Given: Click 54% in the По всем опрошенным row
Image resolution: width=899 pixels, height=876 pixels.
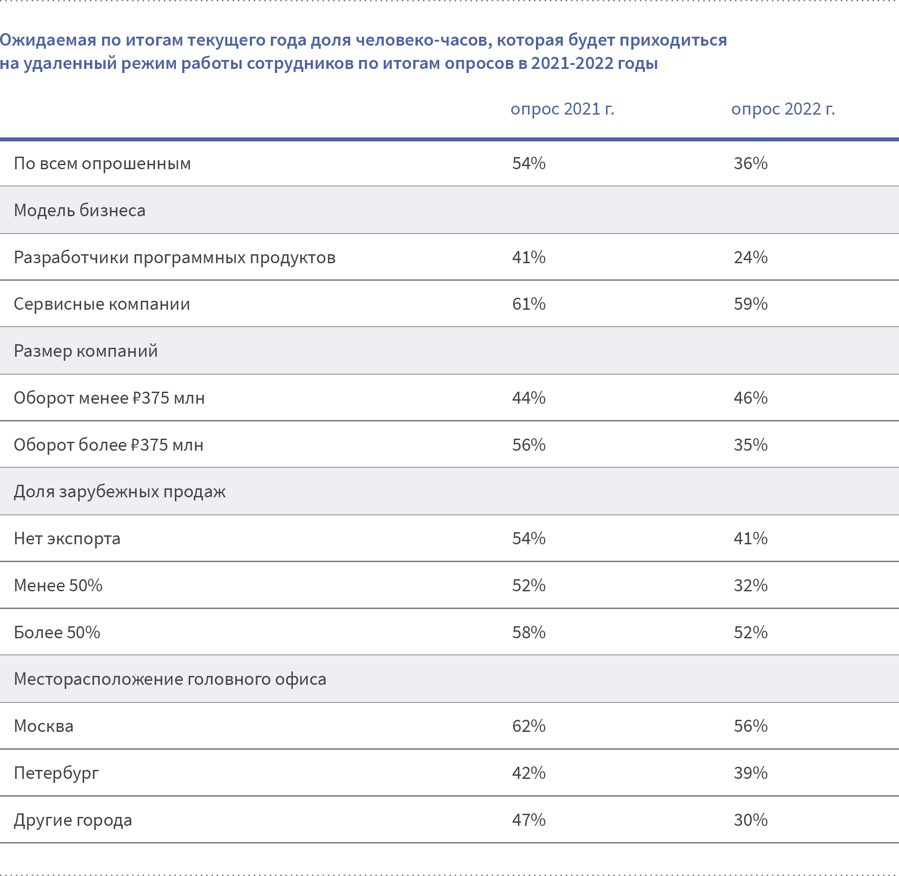Looking at the screenshot, I should [529, 163].
